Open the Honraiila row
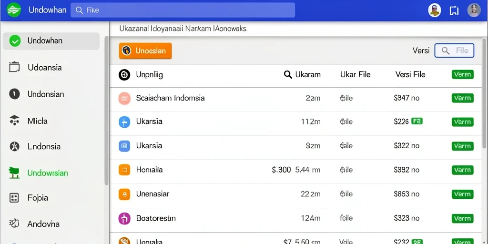 (295, 172)
